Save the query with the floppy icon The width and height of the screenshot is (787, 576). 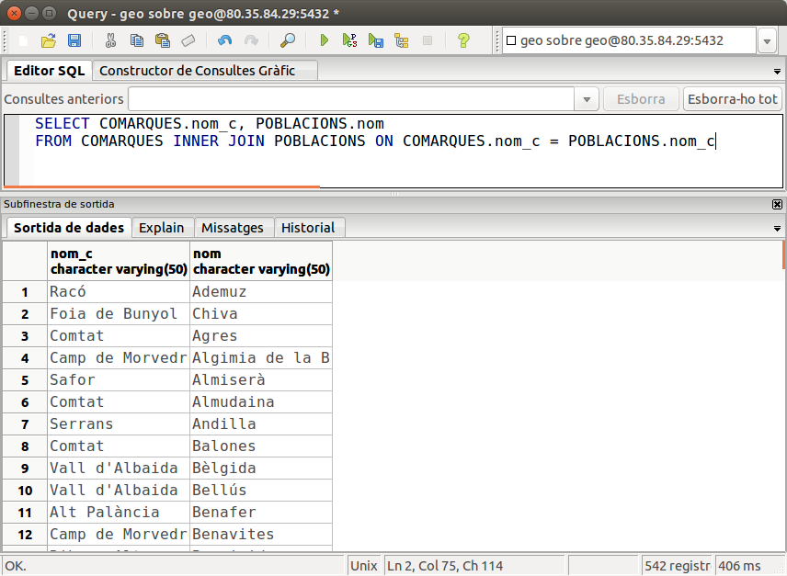tap(74, 40)
